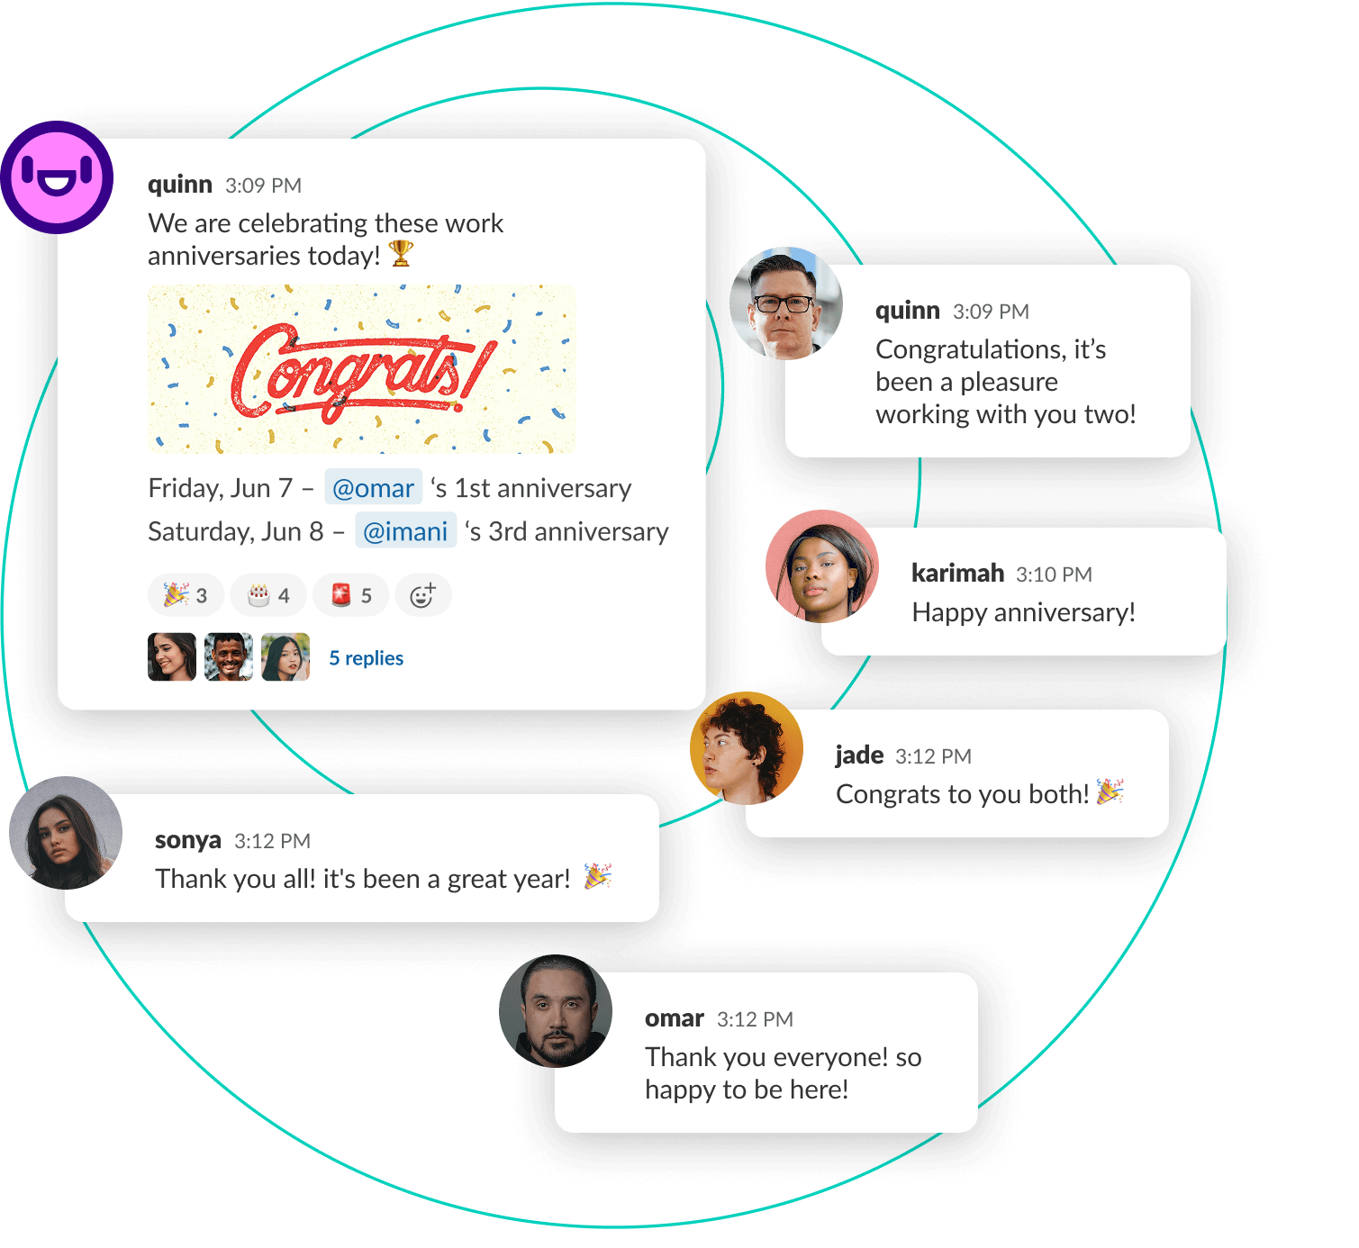Click the party popper reaction with 3
Image resolution: width=1359 pixels, height=1248 pixels.
186,595
